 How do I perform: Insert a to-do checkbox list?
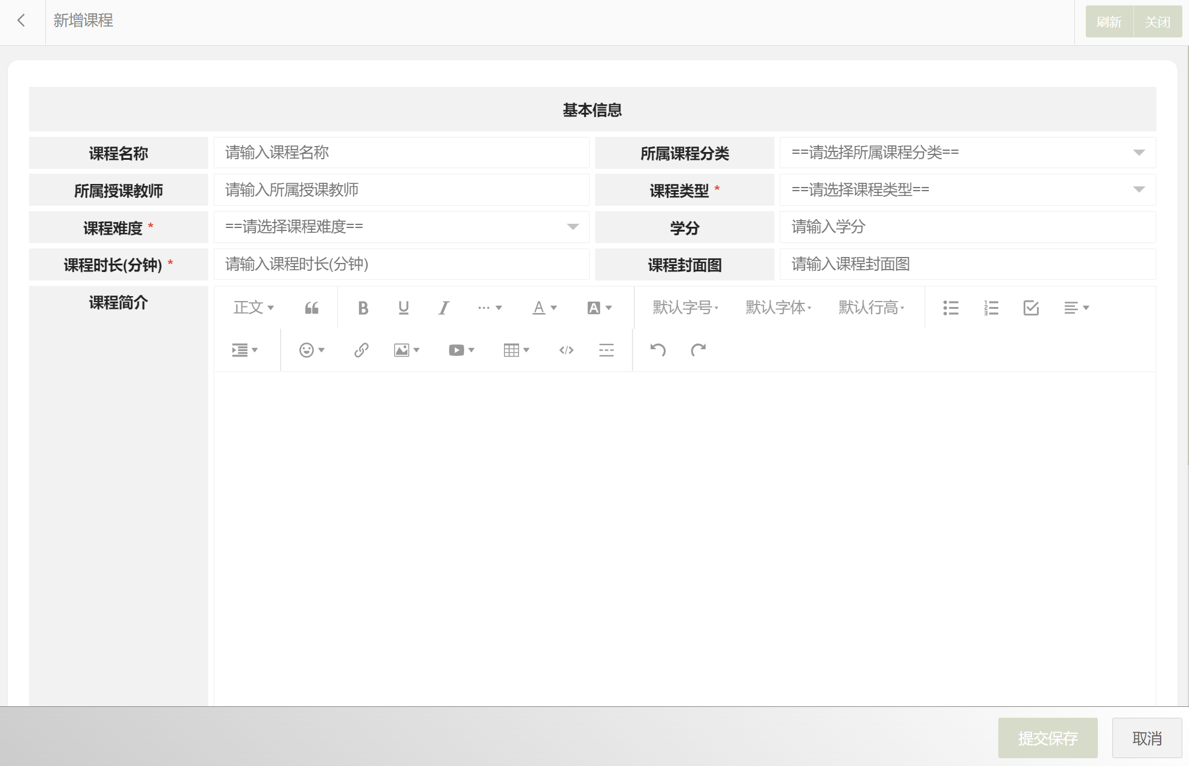1031,308
